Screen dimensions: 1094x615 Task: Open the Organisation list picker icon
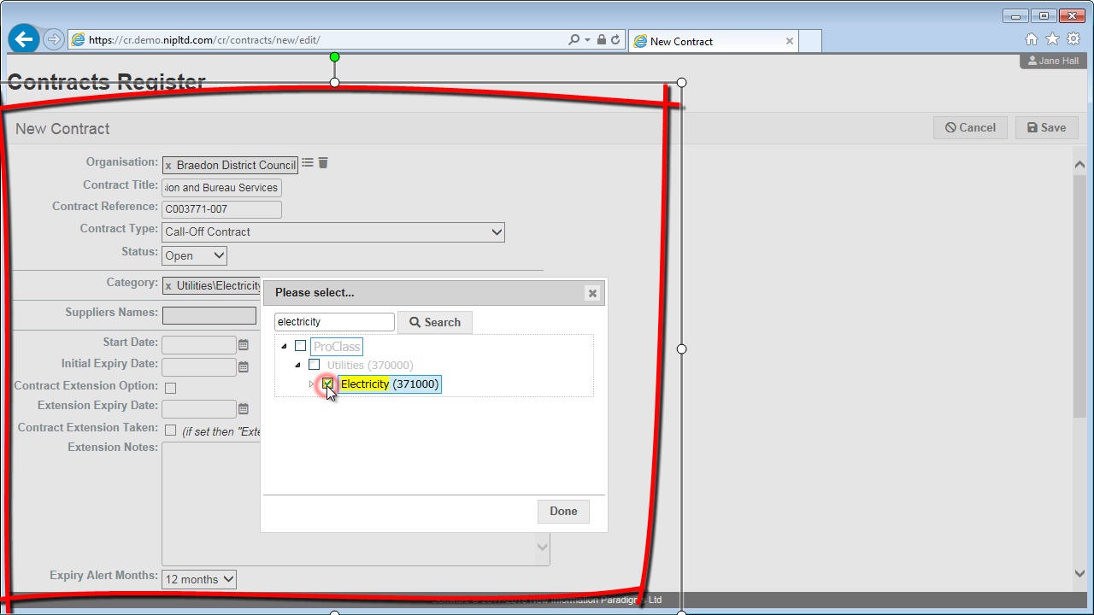click(x=308, y=163)
